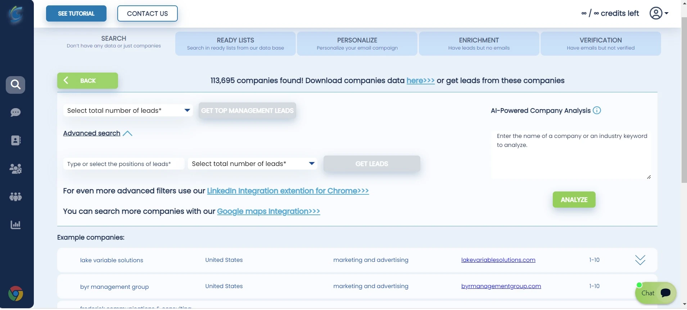Switch to the ENRICHMENT tab

coord(479,43)
